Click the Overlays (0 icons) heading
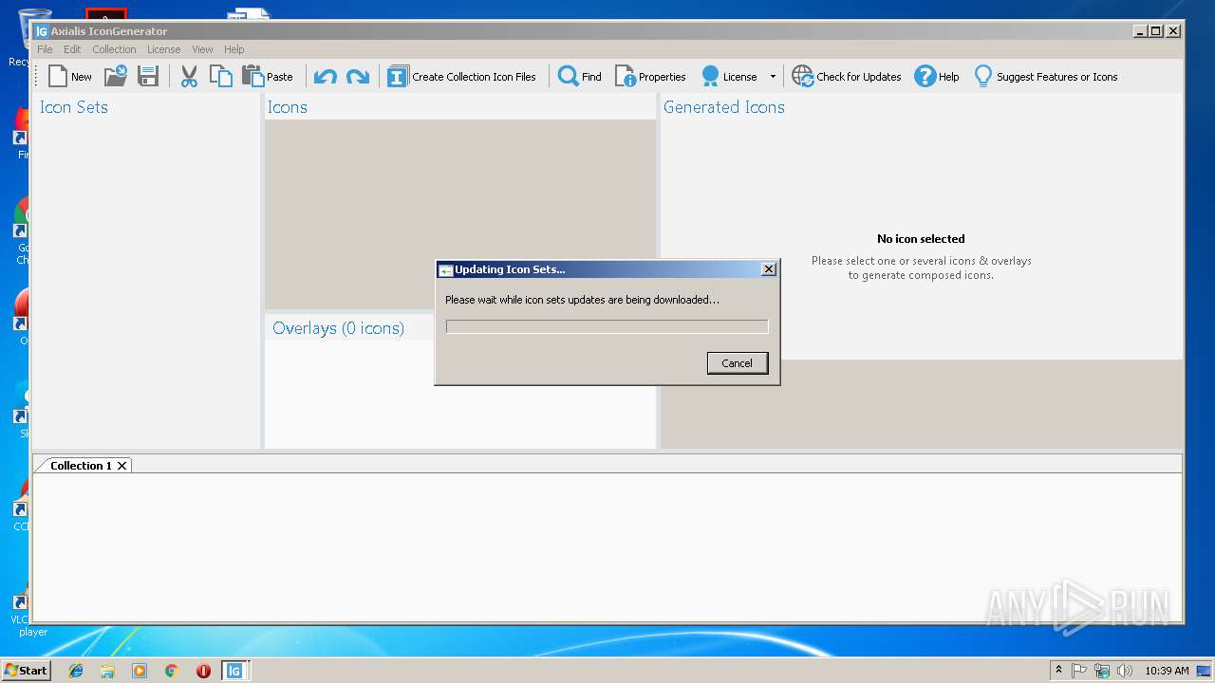Image resolution: width=1215 pixels, height=683 pixels. pos(338,328)
